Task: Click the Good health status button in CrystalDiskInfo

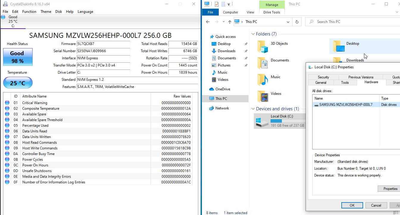Action: tap(18, 57)
